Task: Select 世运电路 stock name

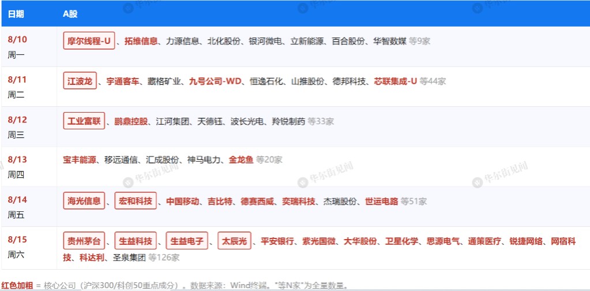Action: pos(382,202)
